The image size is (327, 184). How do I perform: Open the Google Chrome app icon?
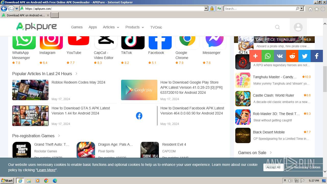[187, 43]
